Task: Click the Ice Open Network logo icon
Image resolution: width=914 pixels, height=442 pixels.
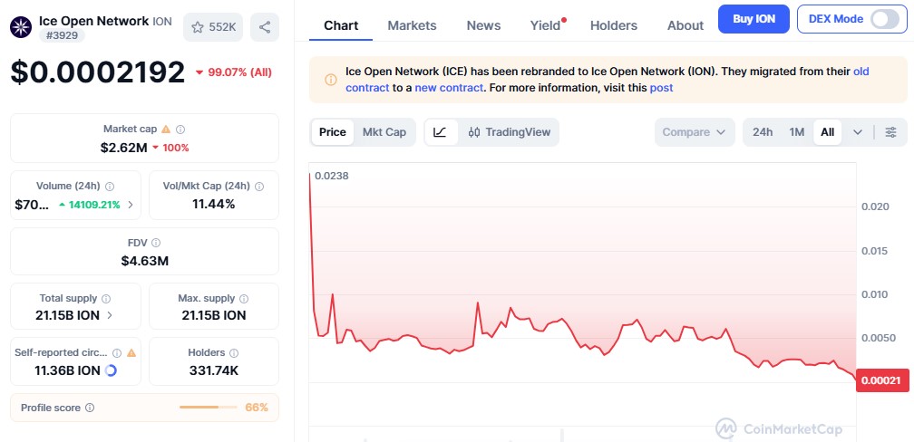Action: coord(21,27)
